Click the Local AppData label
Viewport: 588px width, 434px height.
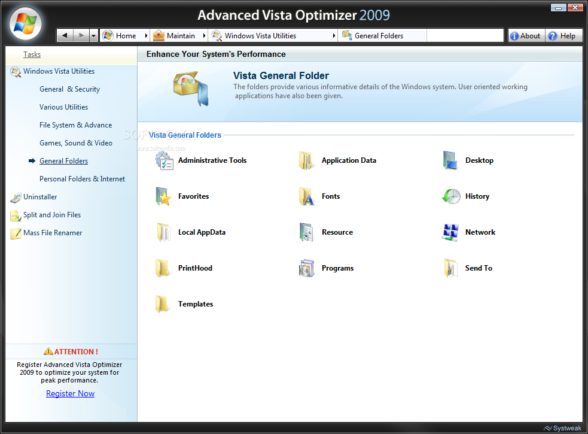point(202,232)
